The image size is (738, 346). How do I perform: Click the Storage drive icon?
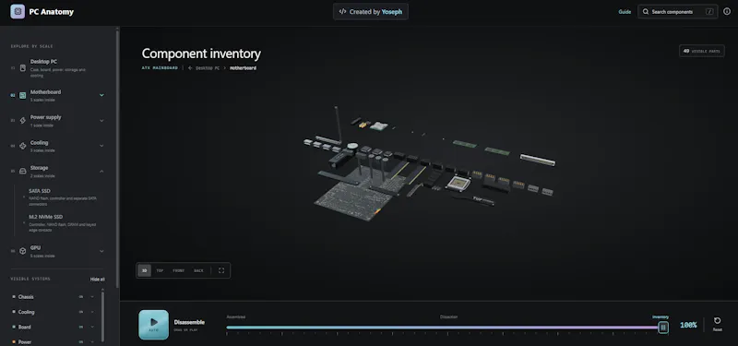pos(22,171)
